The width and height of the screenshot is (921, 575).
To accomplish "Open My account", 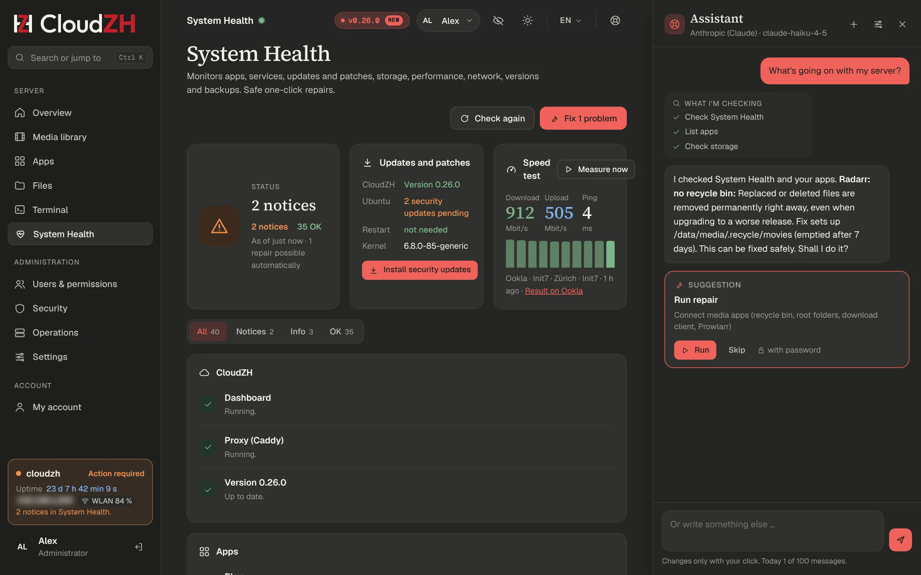I will point(80,407).
